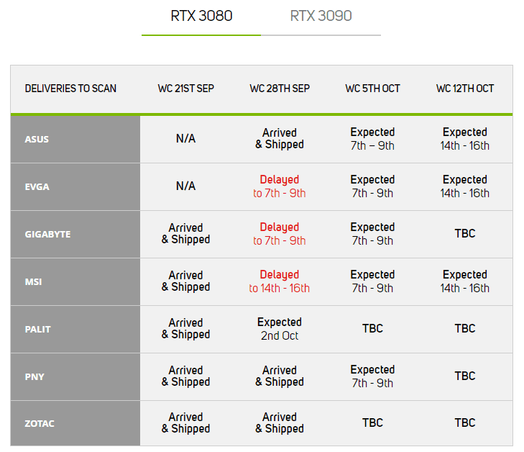Click ASUS Arrived & Shipped cell
524x452 pixels.
click(280, 139)
